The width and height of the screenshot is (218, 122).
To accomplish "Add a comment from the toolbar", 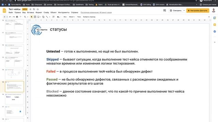I will [53, 17].
